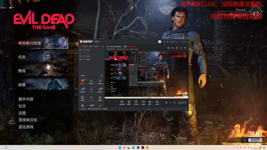267x150 pixels.
Task: Click rounded live-stream button beside settings gear
Action: click(x=182, y=103)
